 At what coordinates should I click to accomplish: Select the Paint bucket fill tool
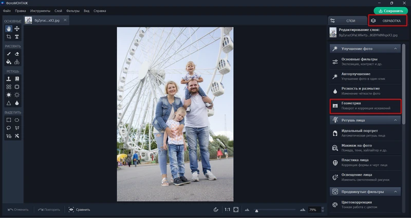click(9, 62)
